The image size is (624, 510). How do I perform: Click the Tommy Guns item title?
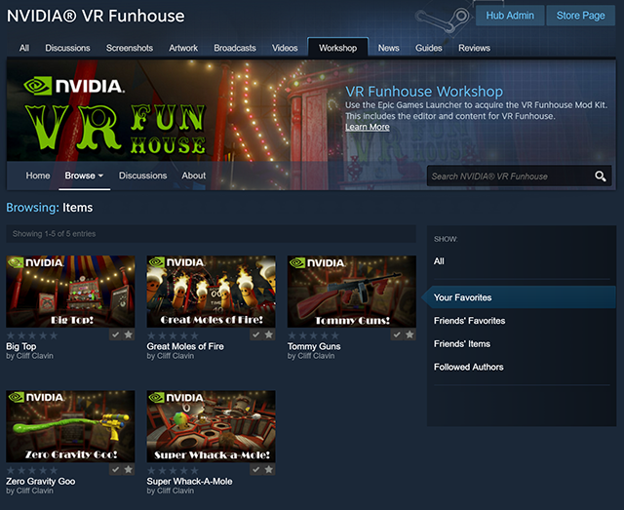[x=314, y=346]
